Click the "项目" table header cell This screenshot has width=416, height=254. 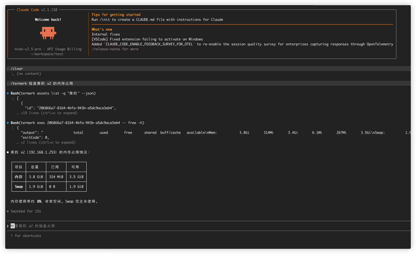click(19, 167)
